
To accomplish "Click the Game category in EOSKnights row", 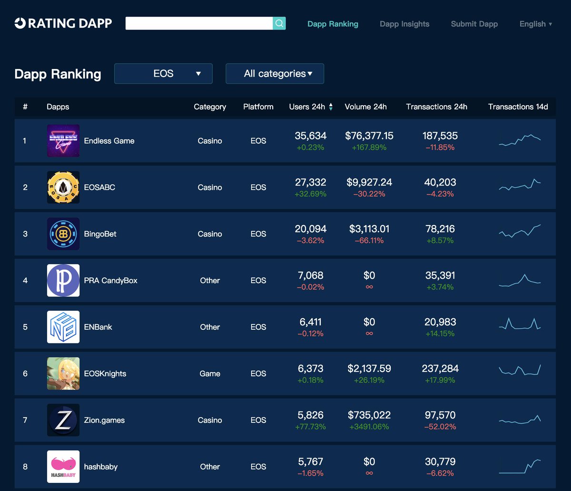I will (210, 374).
